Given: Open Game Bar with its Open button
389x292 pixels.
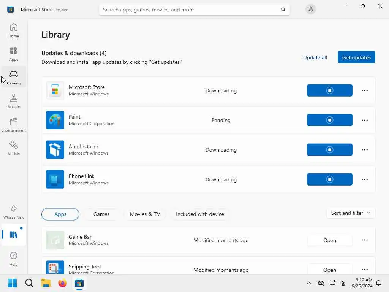Looking at the screenshot, I should point(329,240).
